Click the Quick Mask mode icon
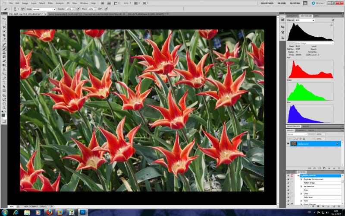Screen dimensions: 345x216 pyautogui.click(x=4, y=121)
